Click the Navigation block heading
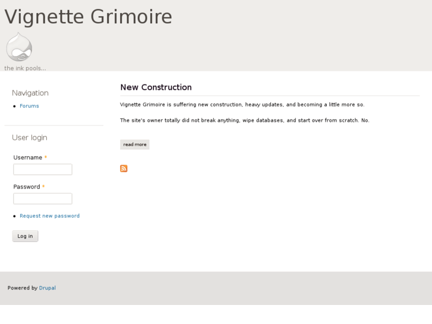This screenshot has height=324, width=432. pos(30,93)
